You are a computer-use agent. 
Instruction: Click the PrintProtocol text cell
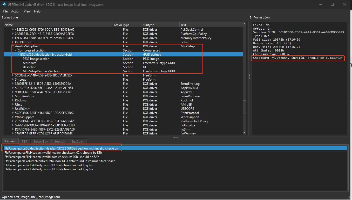tap(190, 113)
